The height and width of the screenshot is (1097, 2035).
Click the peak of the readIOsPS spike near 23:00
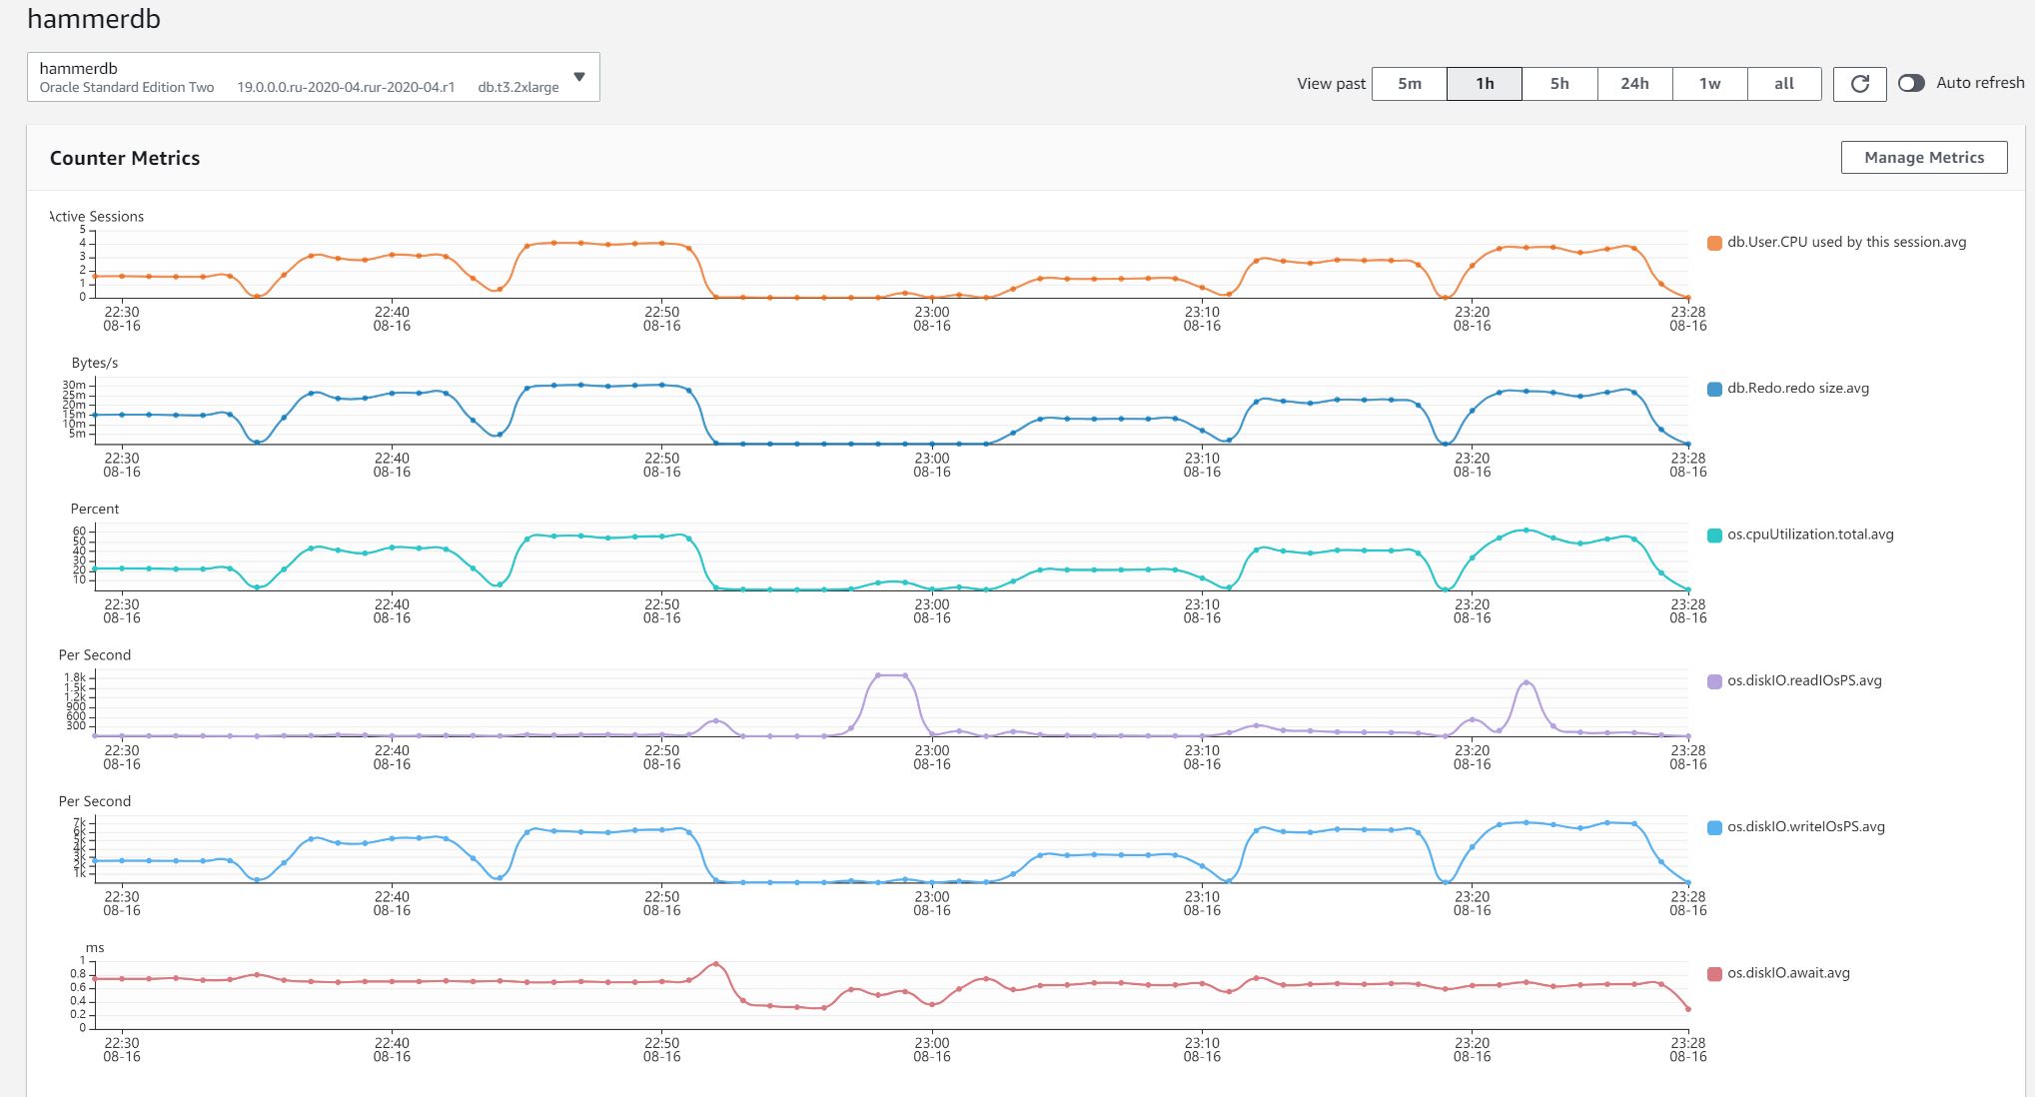coord(891,675)
